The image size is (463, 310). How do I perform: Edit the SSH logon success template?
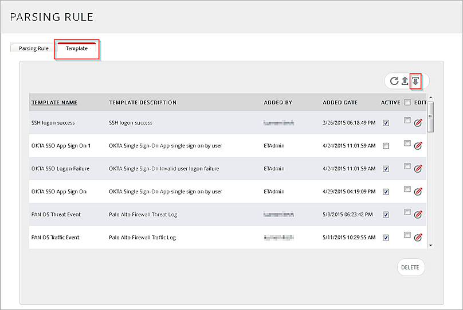[x=418, y=123]
